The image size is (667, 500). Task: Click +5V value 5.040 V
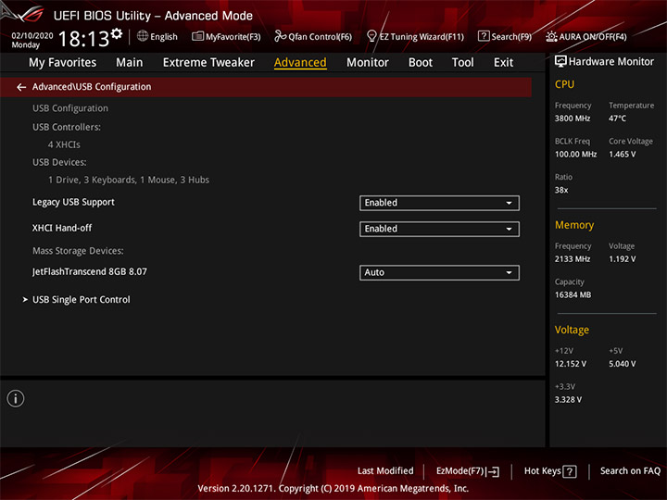coord(622,364)
